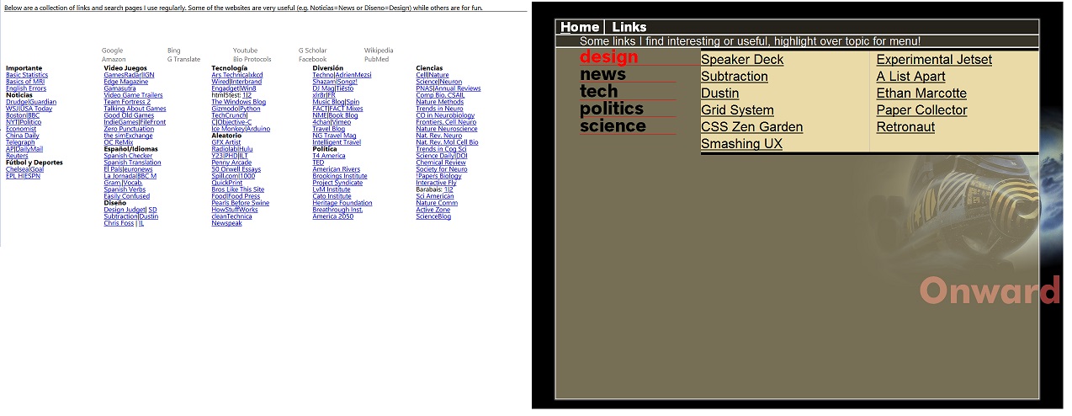Open the Basic Statistics link
1072x416 pixels.
tap(27, 75)
